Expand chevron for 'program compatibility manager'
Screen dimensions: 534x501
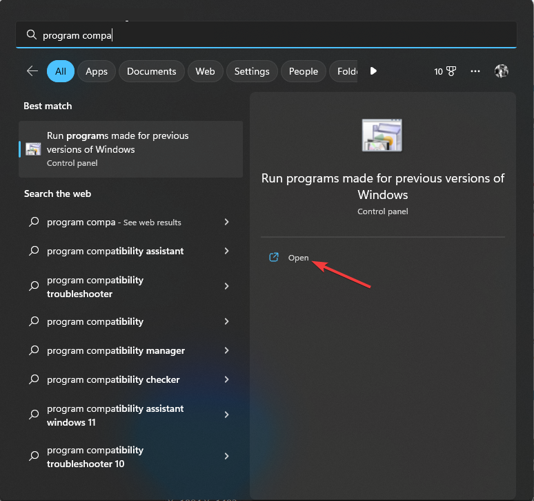pos(226,350)
